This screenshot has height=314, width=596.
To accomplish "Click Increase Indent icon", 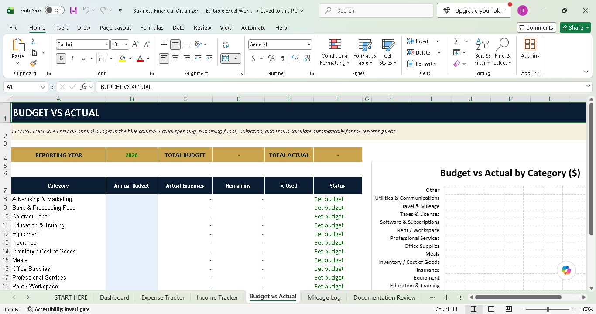I will pos(209,58).
